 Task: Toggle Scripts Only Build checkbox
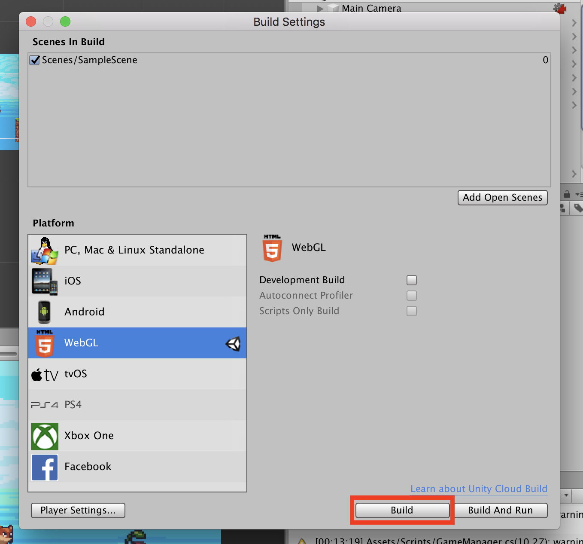tap(412, 311)
